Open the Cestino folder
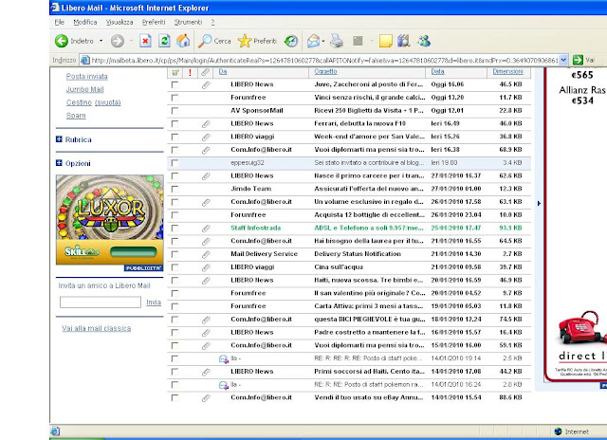The height and width of the screenshot is (440, 607). point(79,102)
